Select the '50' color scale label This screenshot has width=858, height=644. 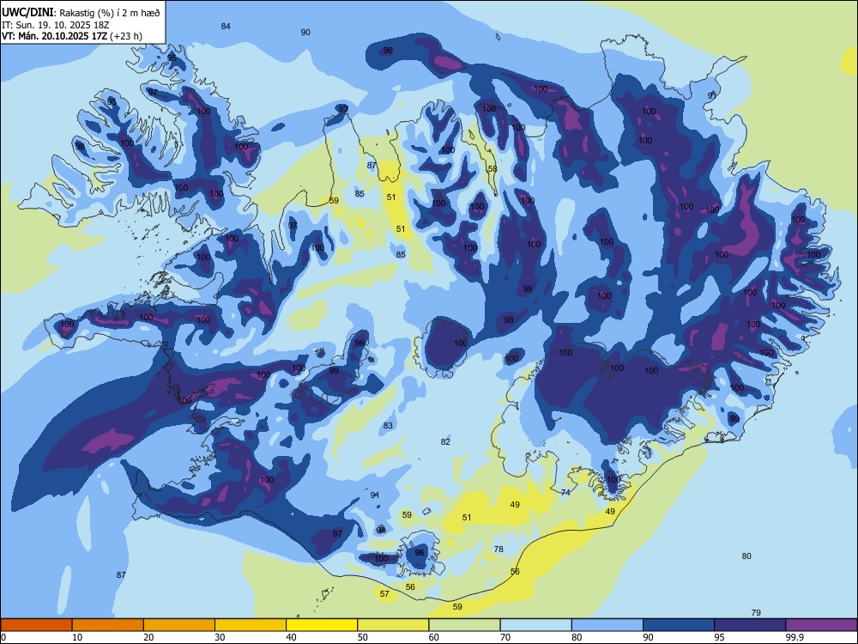363,637
